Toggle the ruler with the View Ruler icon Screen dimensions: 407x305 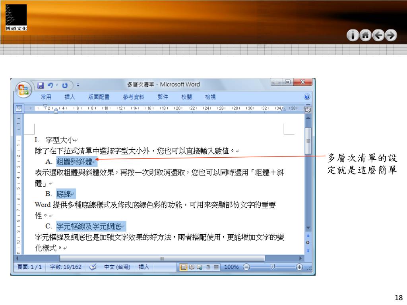tap(308, 109)
